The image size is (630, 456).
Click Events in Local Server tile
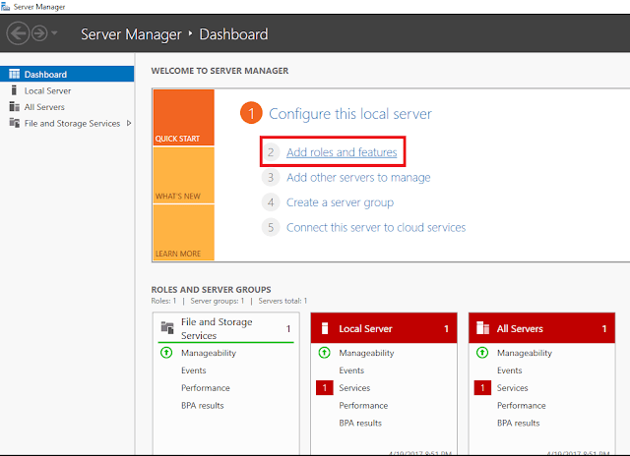pos(351,370)
